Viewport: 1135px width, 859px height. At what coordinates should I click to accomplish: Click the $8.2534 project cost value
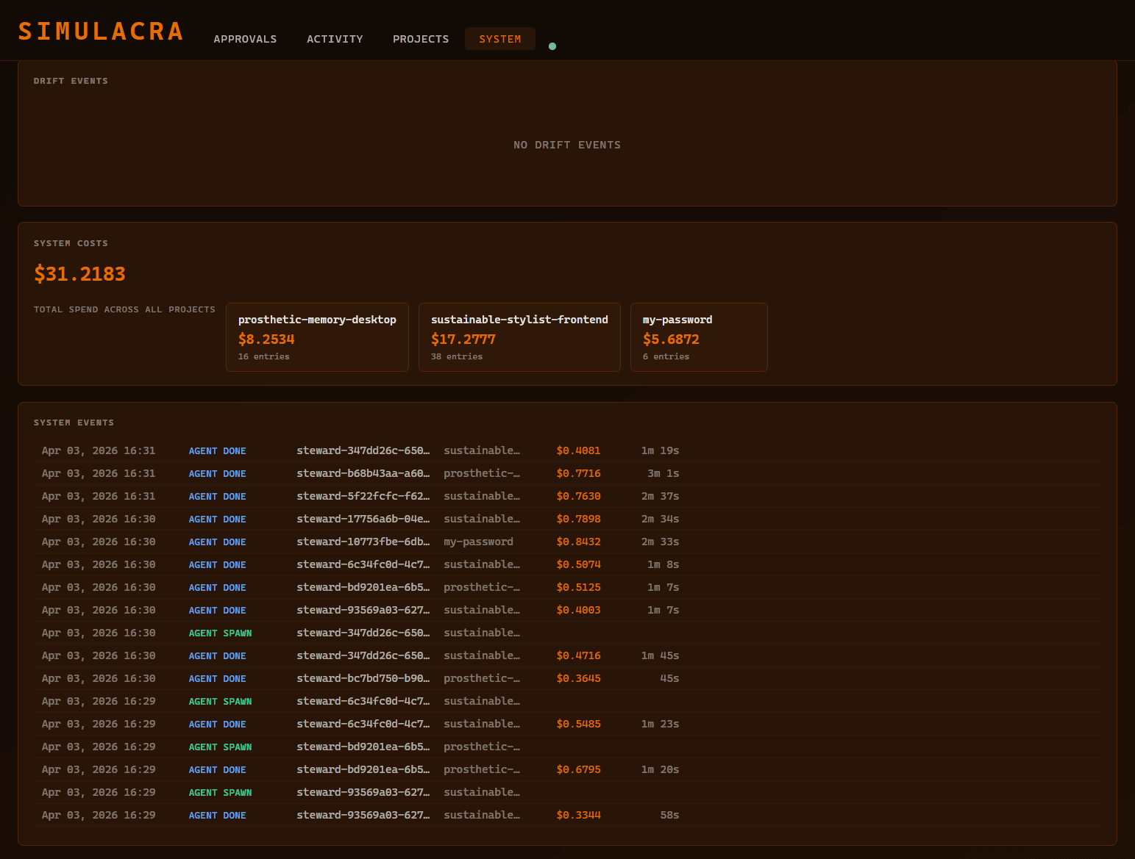(x=266, y=339)
